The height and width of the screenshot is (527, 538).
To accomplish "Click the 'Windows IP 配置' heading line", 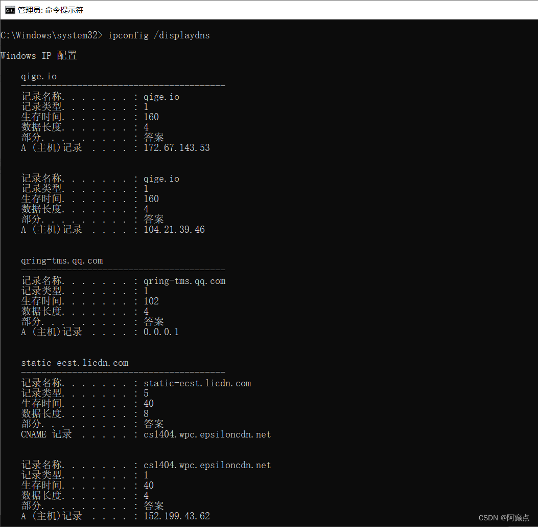I will click(x=38, y=56).
